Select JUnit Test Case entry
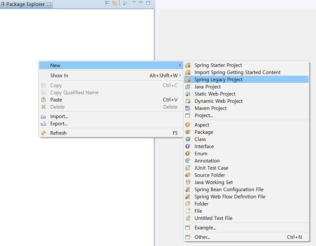 246,168
